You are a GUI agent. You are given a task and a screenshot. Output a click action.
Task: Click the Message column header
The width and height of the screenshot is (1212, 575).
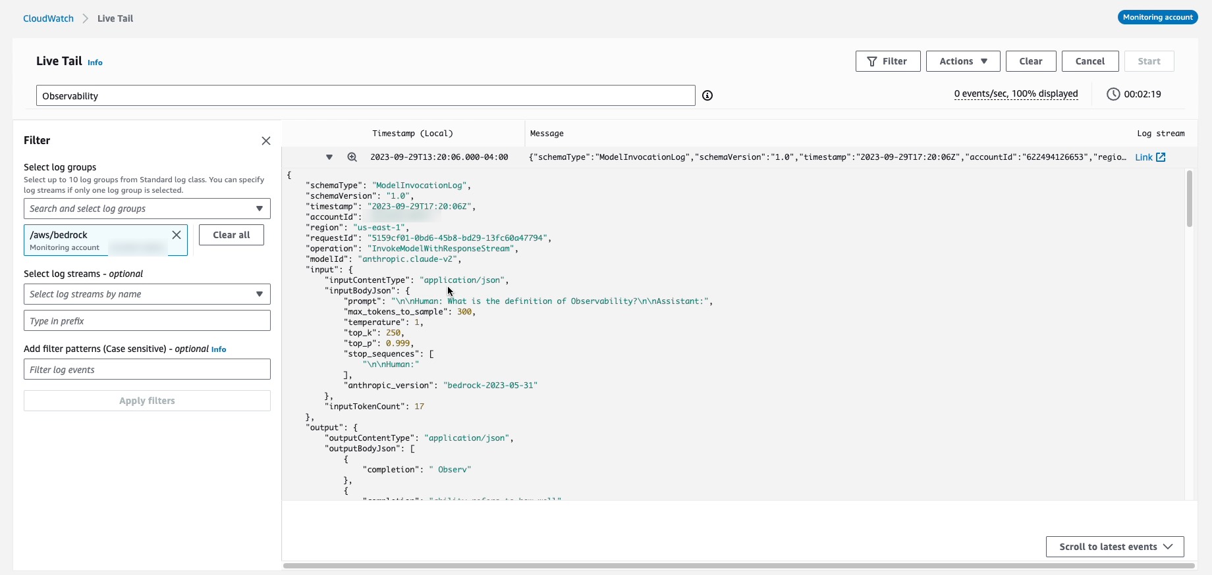pyautogui.click(x=547, y=134)
